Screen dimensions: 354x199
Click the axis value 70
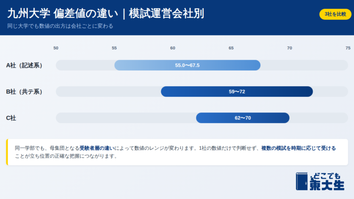click(289, 48)
